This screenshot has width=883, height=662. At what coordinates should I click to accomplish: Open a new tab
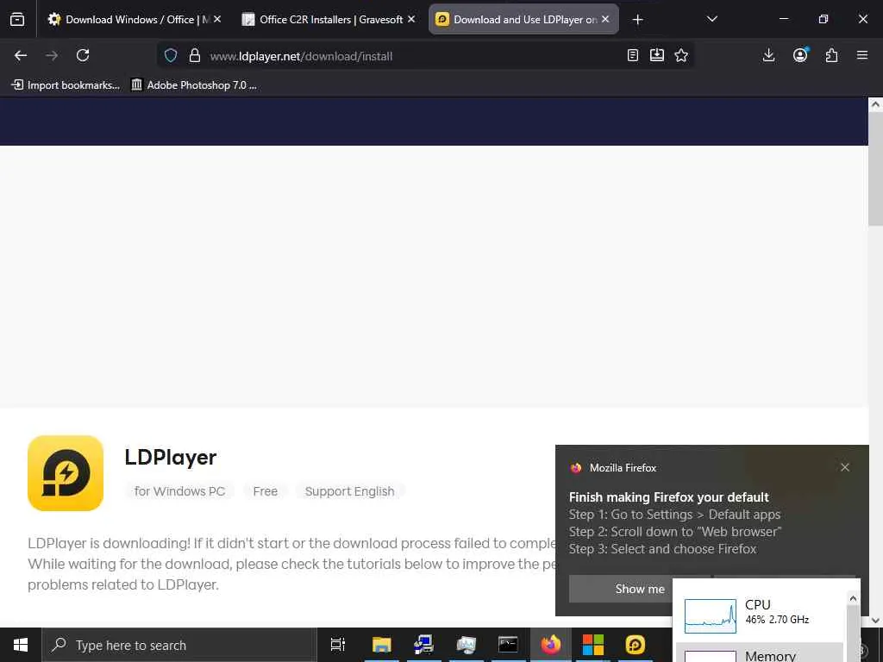click(x=637, y=20)
